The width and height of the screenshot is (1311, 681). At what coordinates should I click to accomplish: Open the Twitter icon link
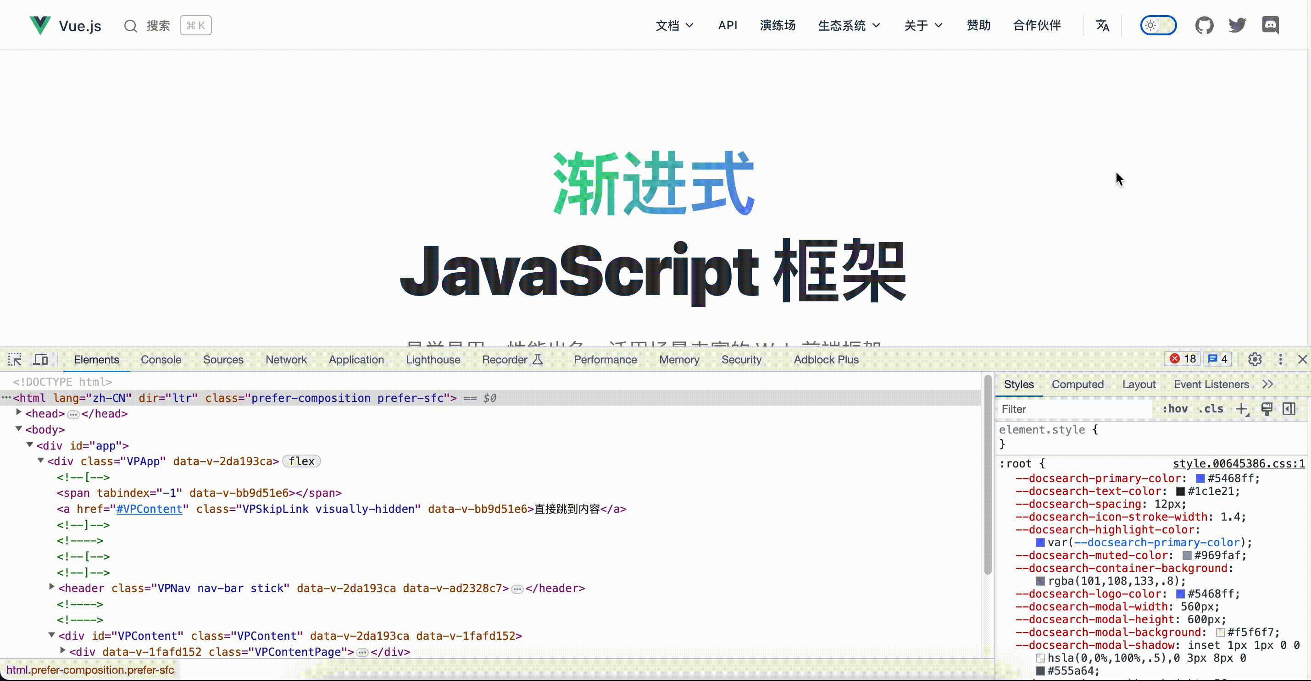tap(1237, 25)
